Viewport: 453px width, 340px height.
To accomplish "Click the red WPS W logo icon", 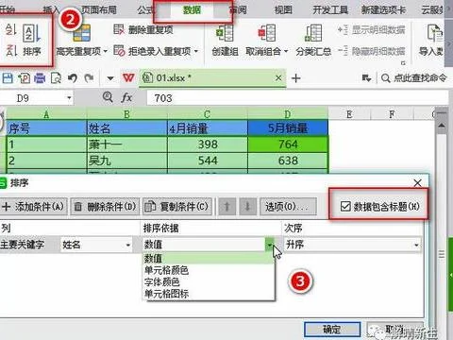I will 128,77.
